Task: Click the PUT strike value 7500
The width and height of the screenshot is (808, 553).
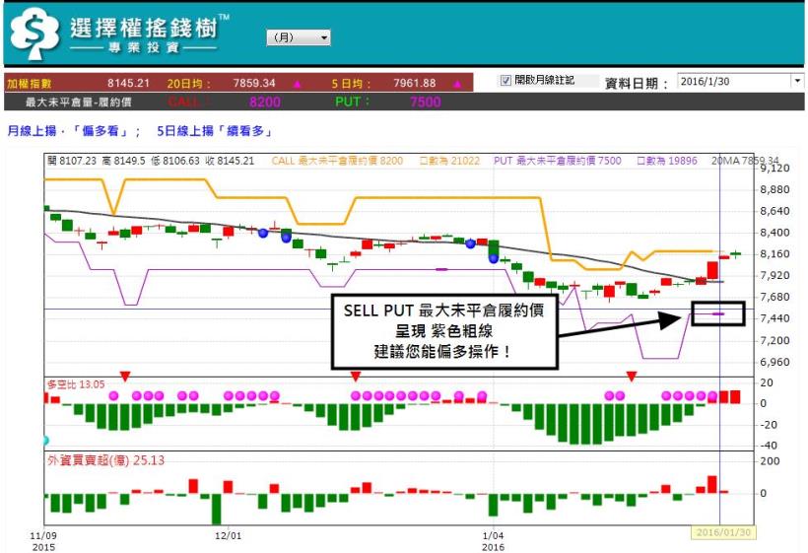Action: click(425, 102)
